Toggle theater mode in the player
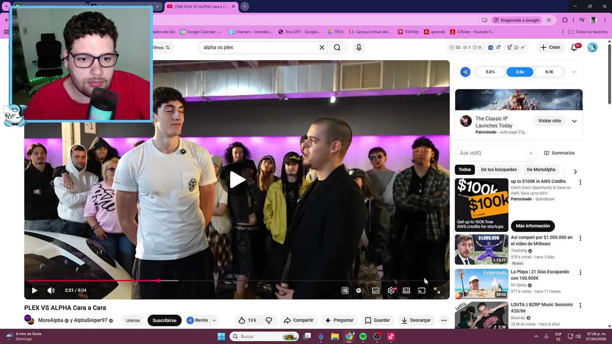This screenshot has width=612, height=344. pyautogui.click(x=406, y=290)
